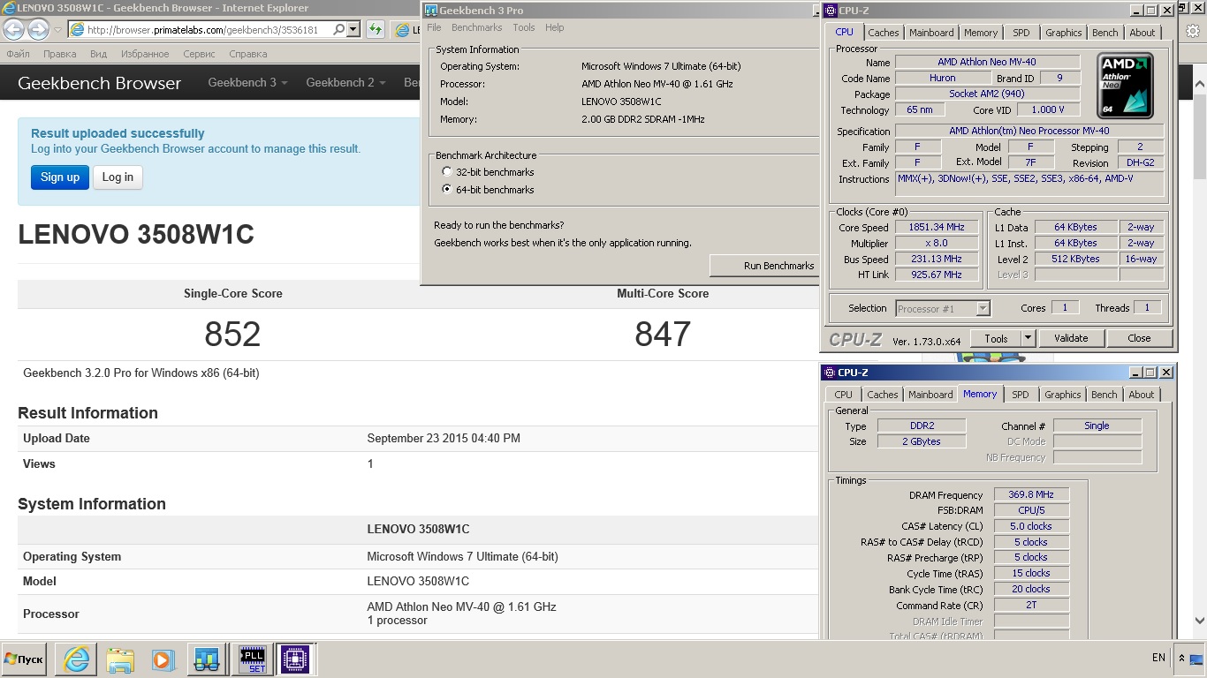Click the Tools button in CPU-Z
The image size is (1207, 678).
point(996,338)
